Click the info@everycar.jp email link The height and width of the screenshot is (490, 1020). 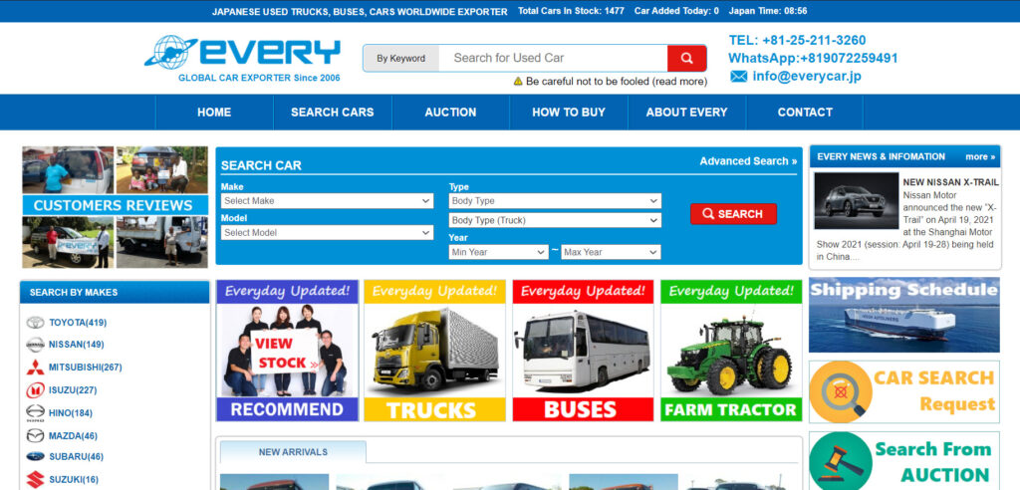coord(807,76)
